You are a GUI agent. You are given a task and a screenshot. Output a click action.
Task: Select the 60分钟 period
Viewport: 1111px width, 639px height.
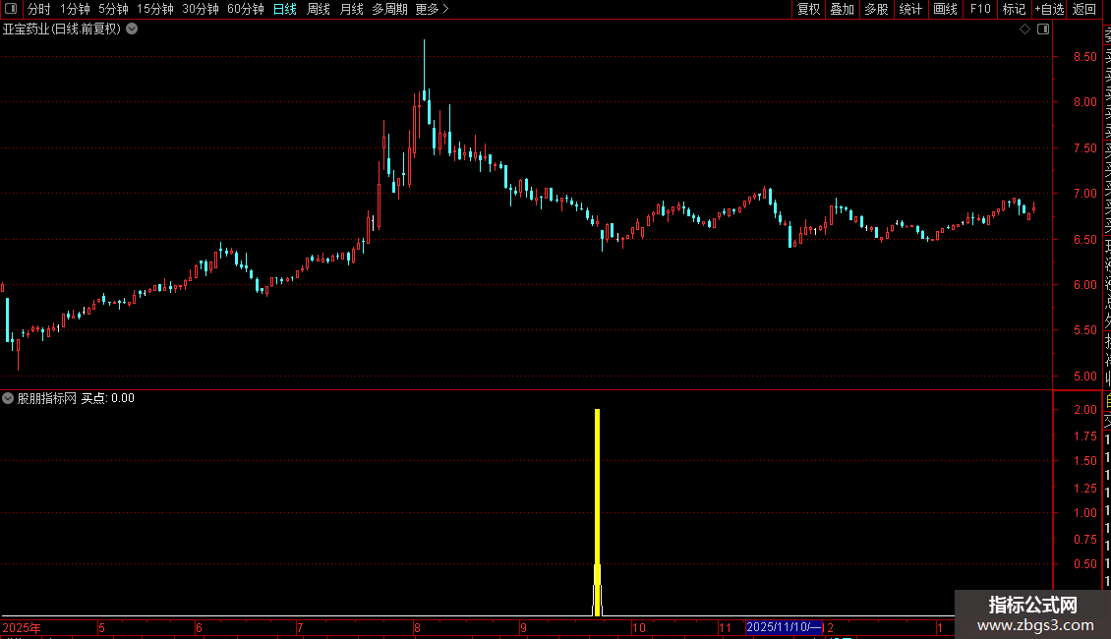[246, 9]
